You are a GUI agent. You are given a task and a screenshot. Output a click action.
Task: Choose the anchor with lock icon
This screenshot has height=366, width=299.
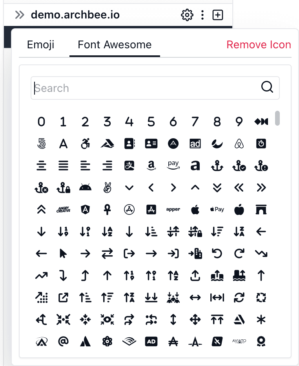[64, 187]
